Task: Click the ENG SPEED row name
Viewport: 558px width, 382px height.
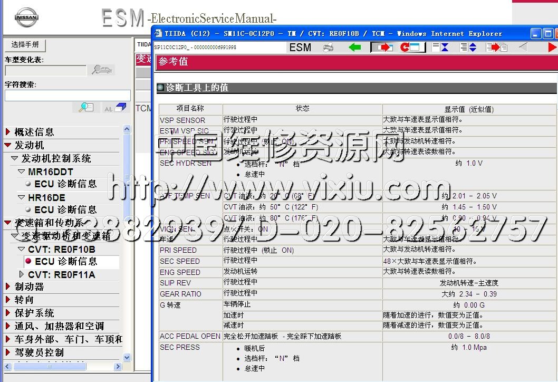Action: [x=180, y=272]
